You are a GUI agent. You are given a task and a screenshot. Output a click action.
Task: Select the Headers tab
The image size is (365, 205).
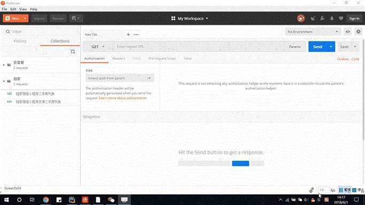[x=119, y=59]
